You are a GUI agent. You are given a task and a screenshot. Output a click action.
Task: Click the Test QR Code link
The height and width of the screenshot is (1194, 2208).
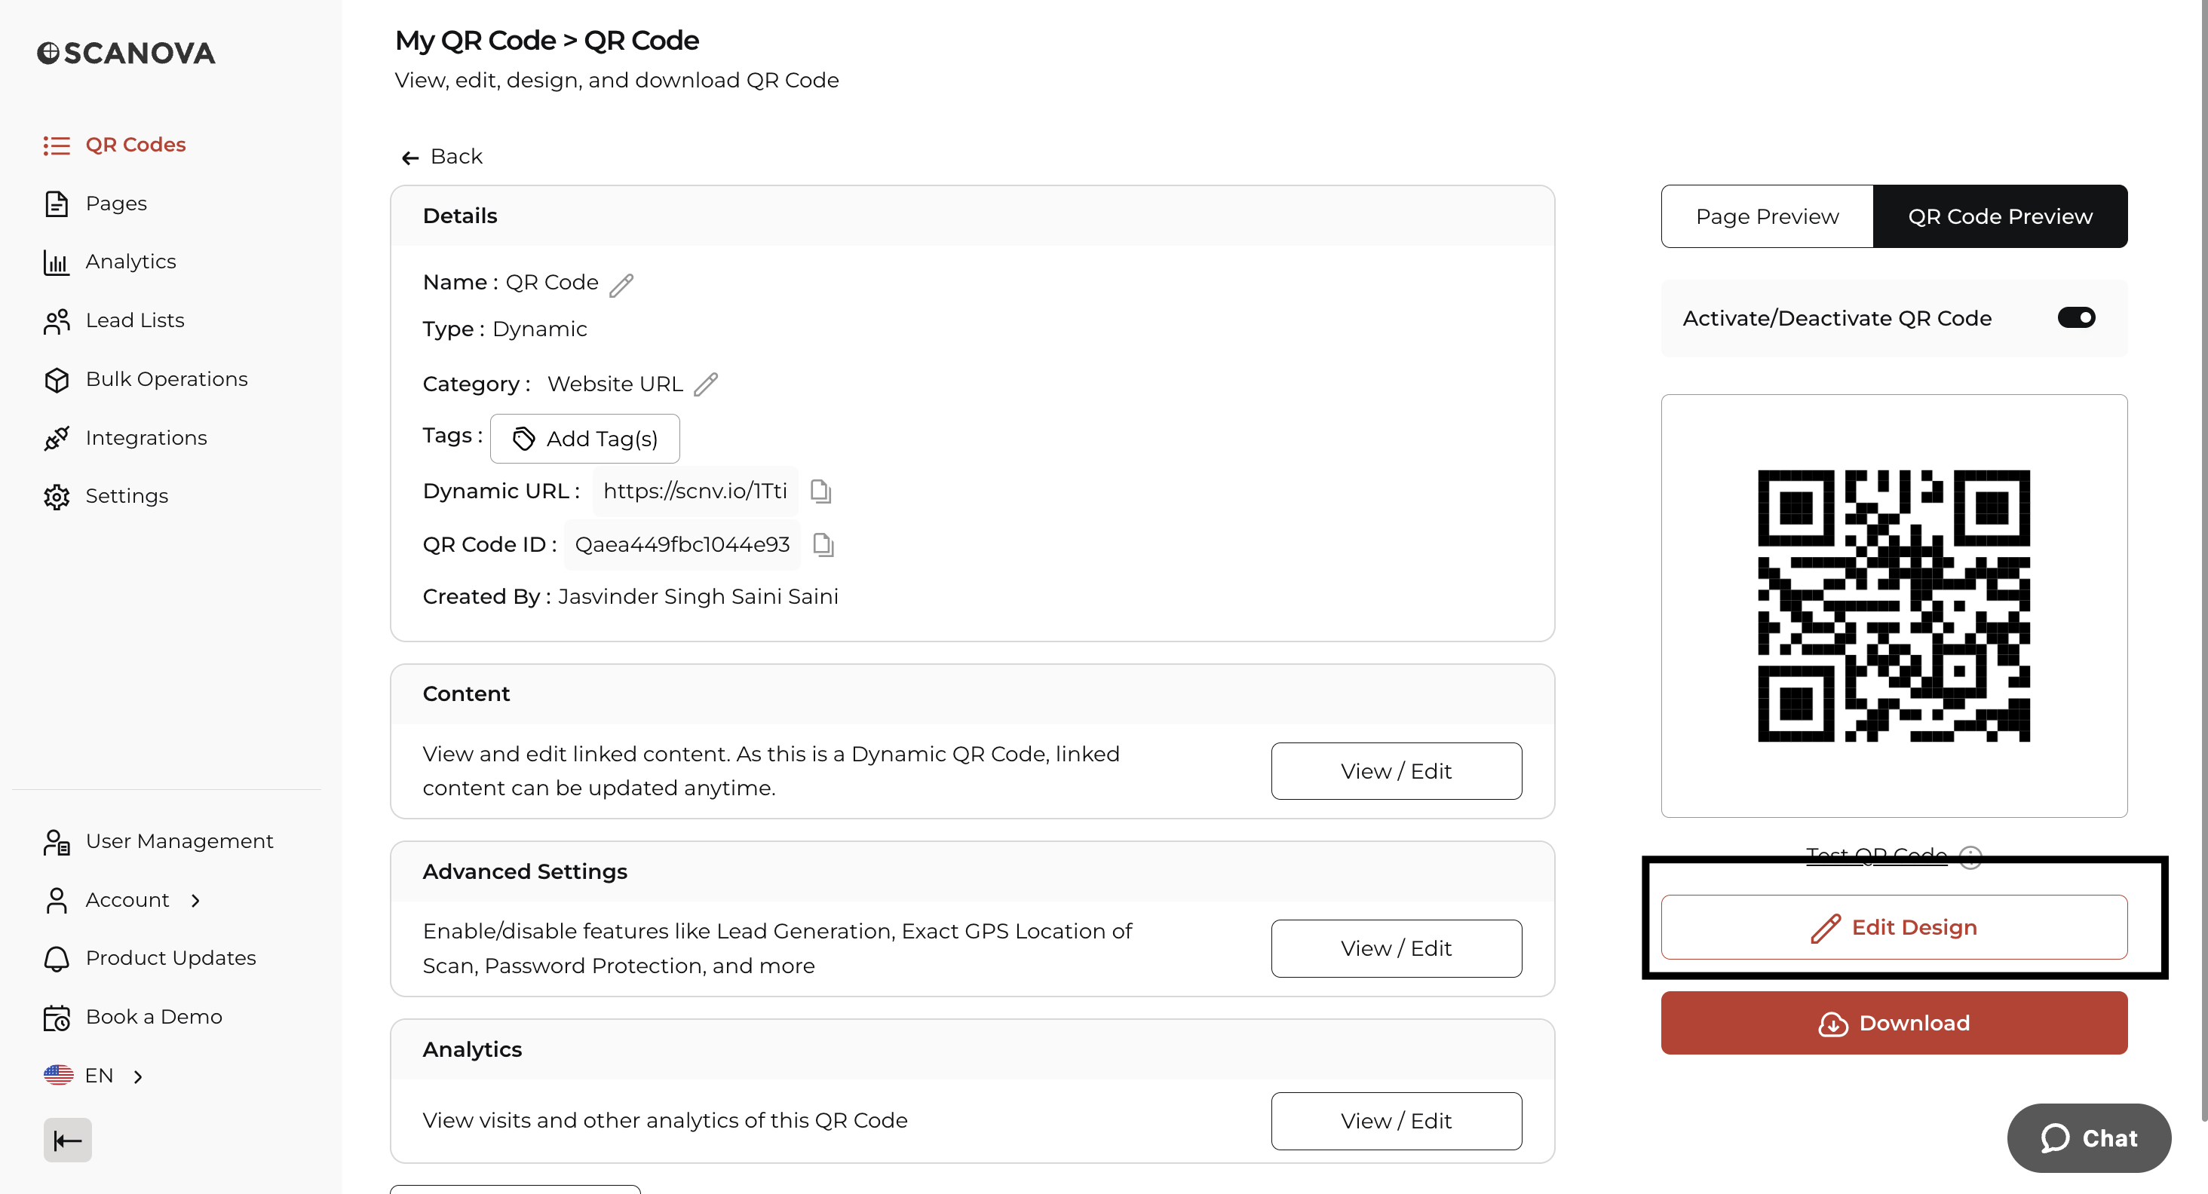point(1876,856)
